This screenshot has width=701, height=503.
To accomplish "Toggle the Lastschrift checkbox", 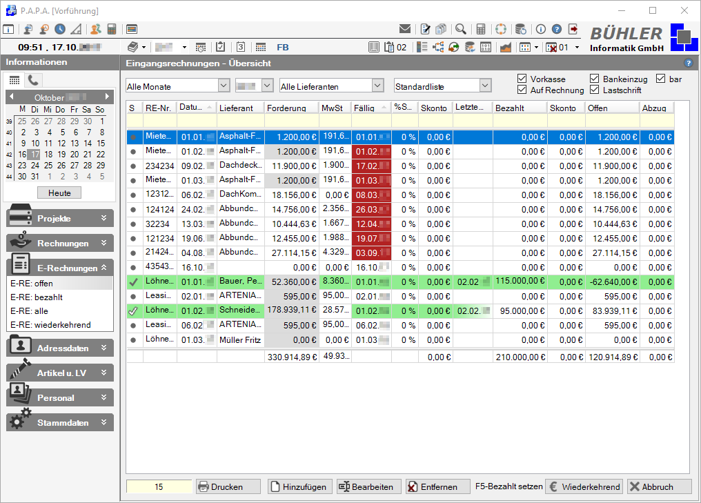I will tap(594, 90).
